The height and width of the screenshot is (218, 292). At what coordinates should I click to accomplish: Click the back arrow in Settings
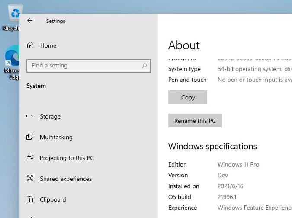[29, 21]
